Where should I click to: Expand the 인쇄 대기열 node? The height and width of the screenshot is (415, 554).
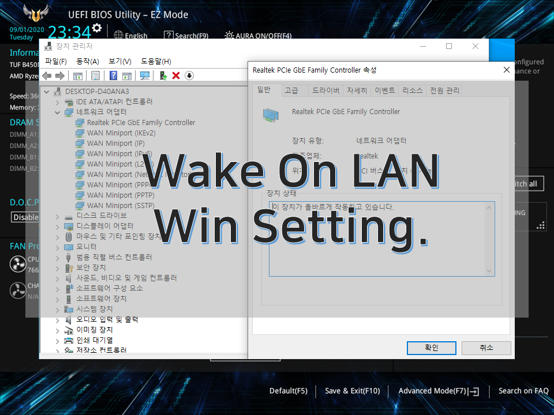pos(58,341)
